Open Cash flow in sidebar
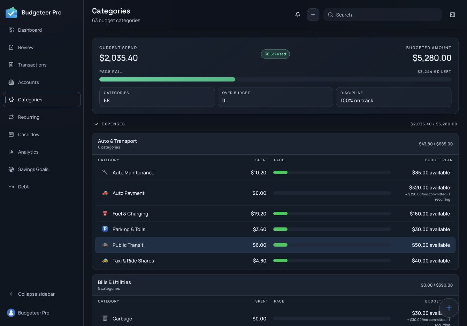Viewport: 467px width, 326px height. [x=42, y=134]
